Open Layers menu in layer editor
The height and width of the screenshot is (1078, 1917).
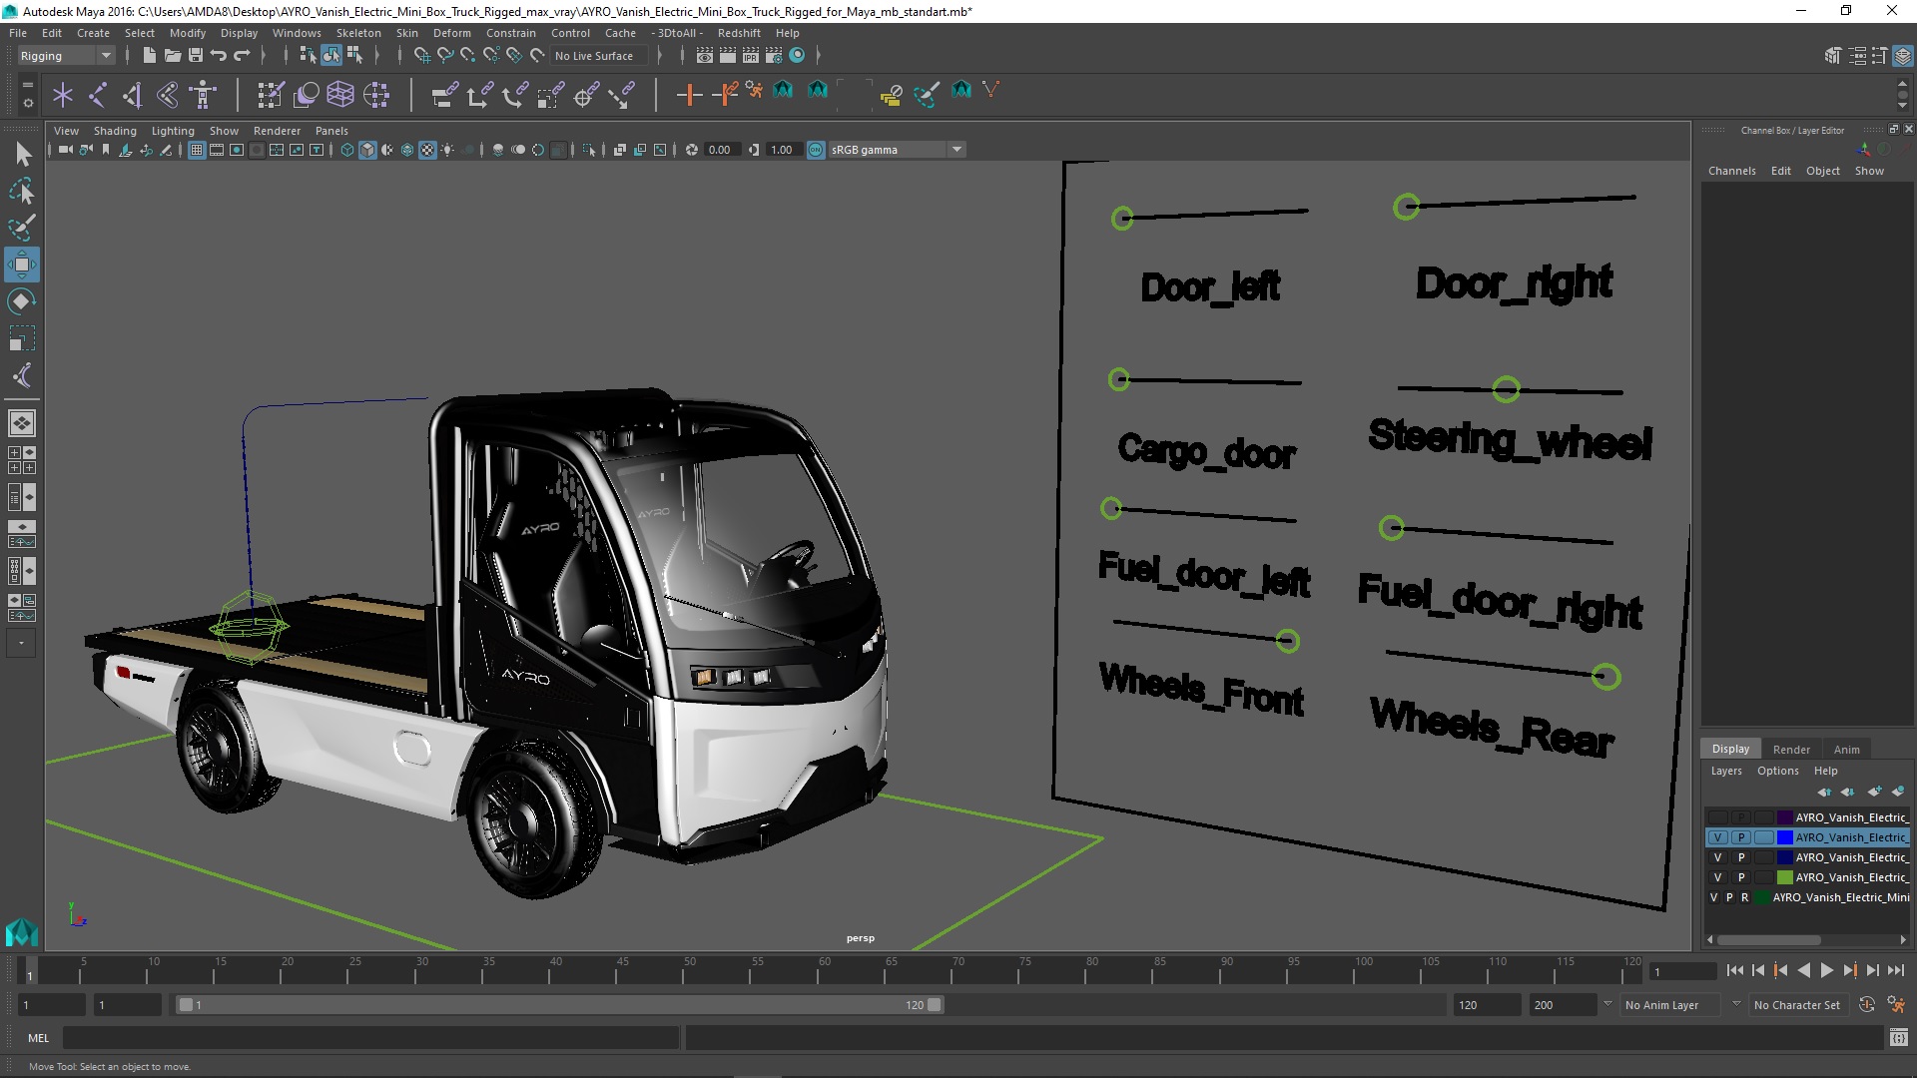pos(1725,771)
